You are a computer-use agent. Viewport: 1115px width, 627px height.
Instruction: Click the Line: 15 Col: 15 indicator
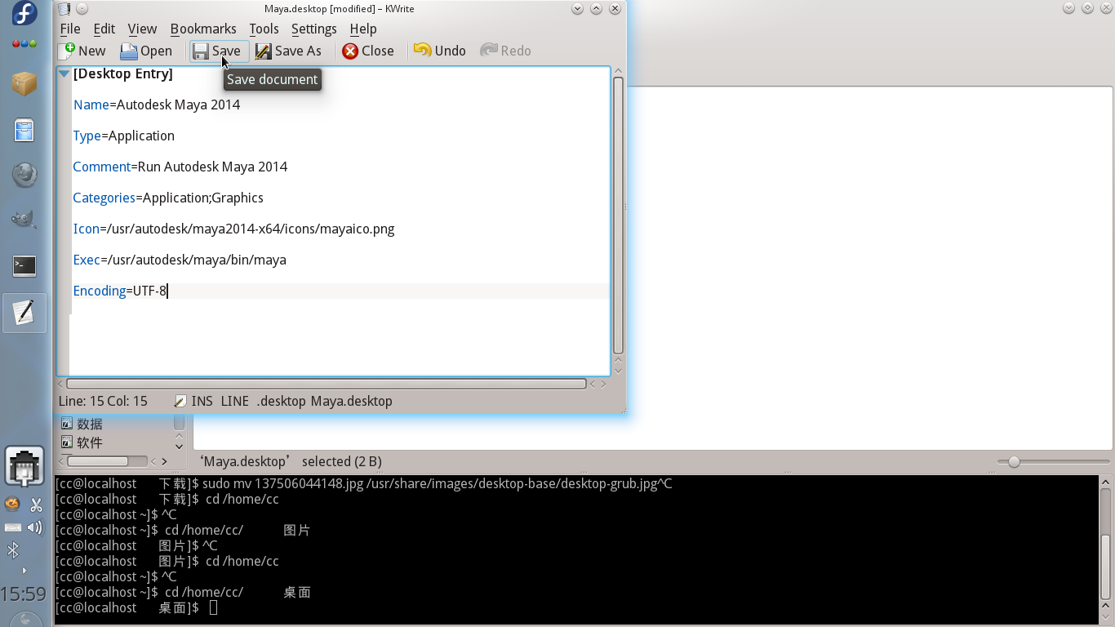tap(103, 402)
